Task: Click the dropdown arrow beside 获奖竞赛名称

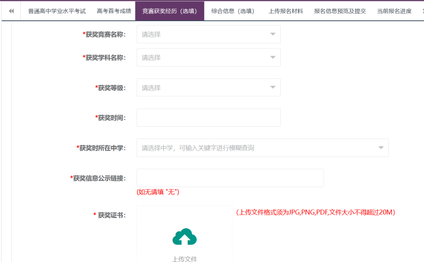Action: (x=272, y=34)
